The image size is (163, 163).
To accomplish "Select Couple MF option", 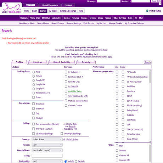I will tap(34, 80).
